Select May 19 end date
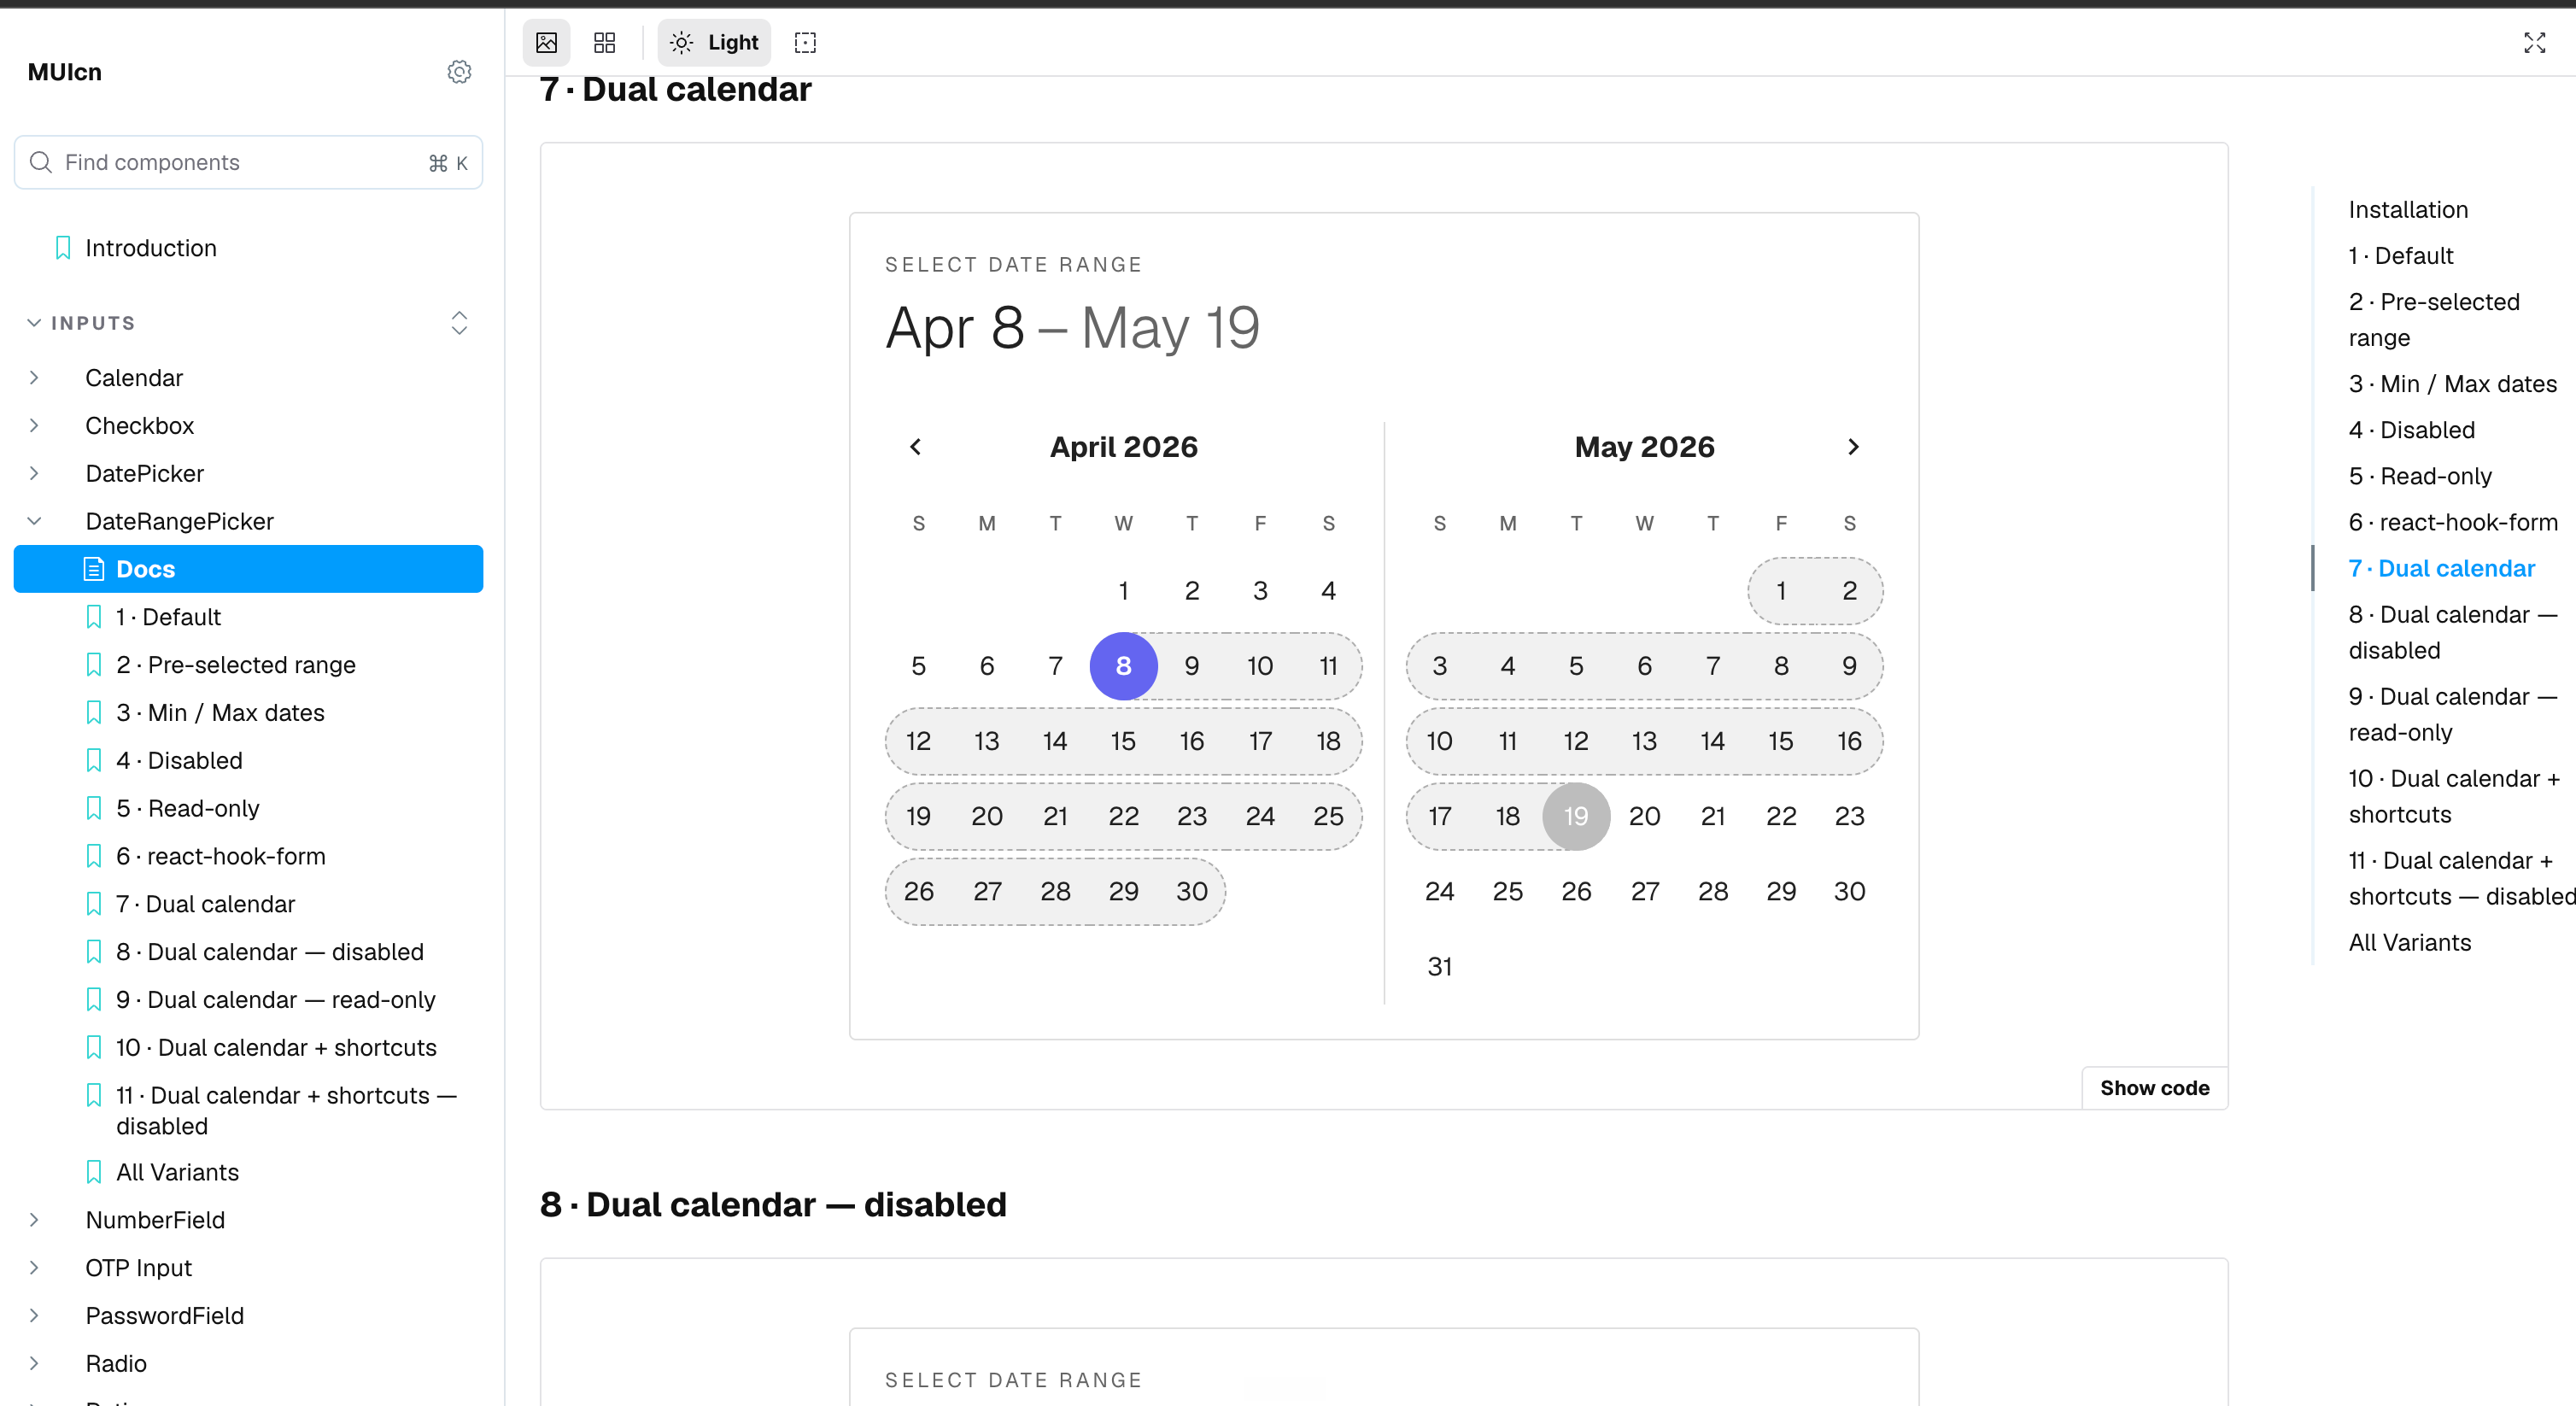The image size is (2576, 1406). click(x=1576, y=816)
